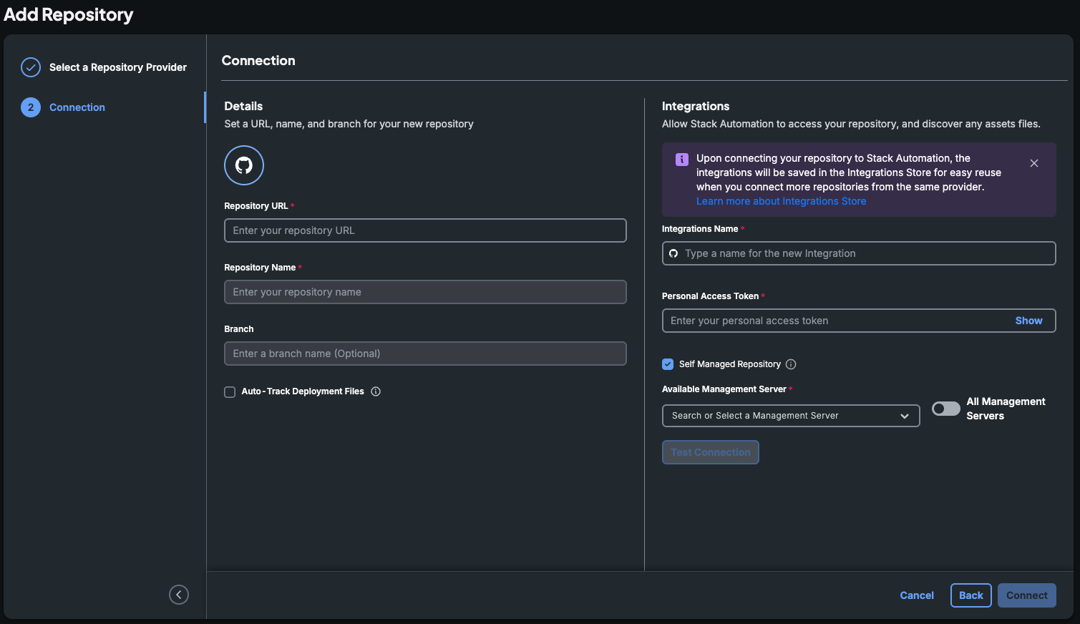The width and height of the screenshot is (1080, 624).
Task: Enable the Auto-Track Deployment Files checkbox
Action: click(230, 392)
